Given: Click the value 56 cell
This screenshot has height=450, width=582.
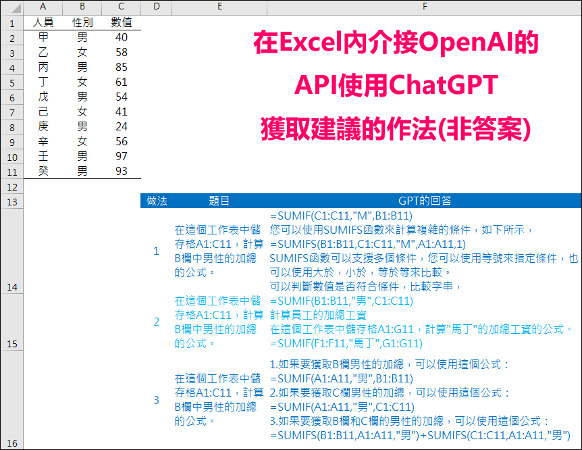Looking at the screenshot, I should 121,142.
